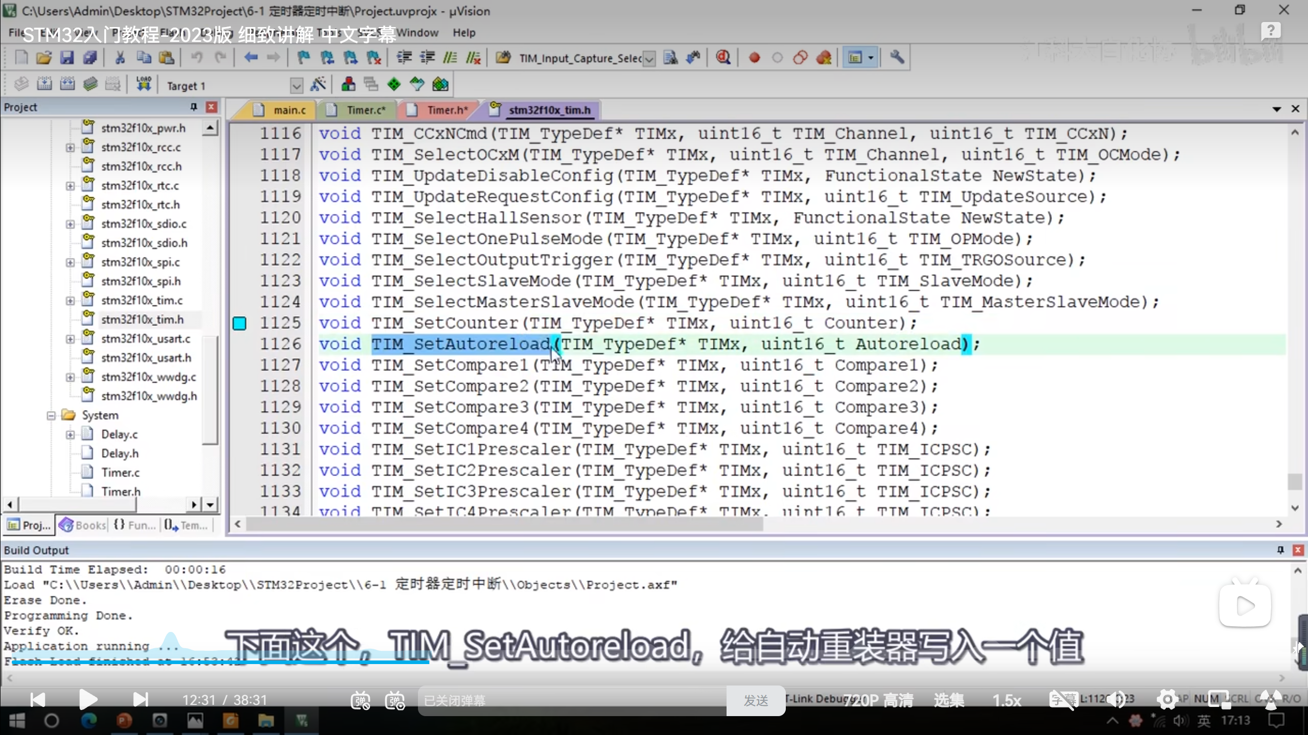Click the Download LOAD toolbar icon
This screenshot has height=735, width=1308.
144,84
